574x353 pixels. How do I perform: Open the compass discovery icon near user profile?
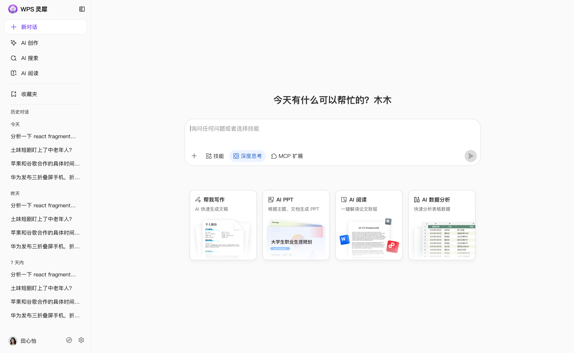tap(69, 340)
